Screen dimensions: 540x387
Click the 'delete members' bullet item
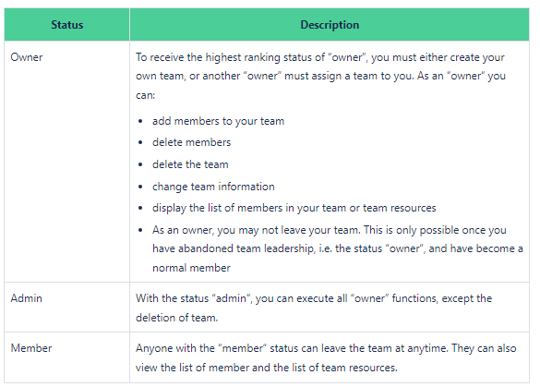tap(191, 142)
